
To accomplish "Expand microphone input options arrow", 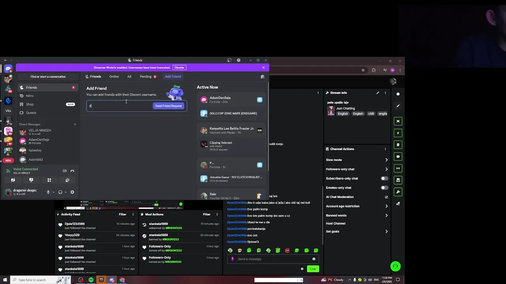I will (x=53, y=192).
